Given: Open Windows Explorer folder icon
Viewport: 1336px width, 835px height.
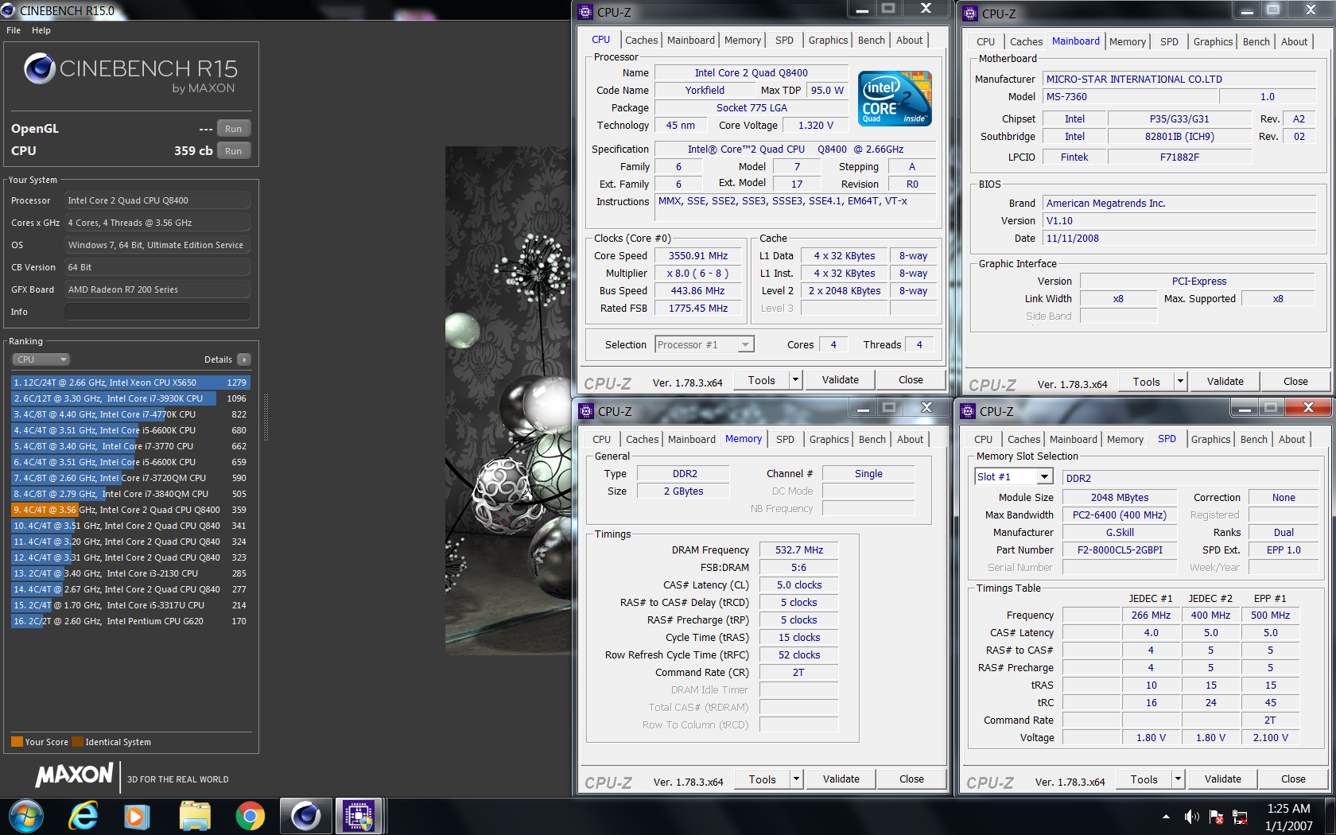Looking at the screenshot, I should pos(194,816).
